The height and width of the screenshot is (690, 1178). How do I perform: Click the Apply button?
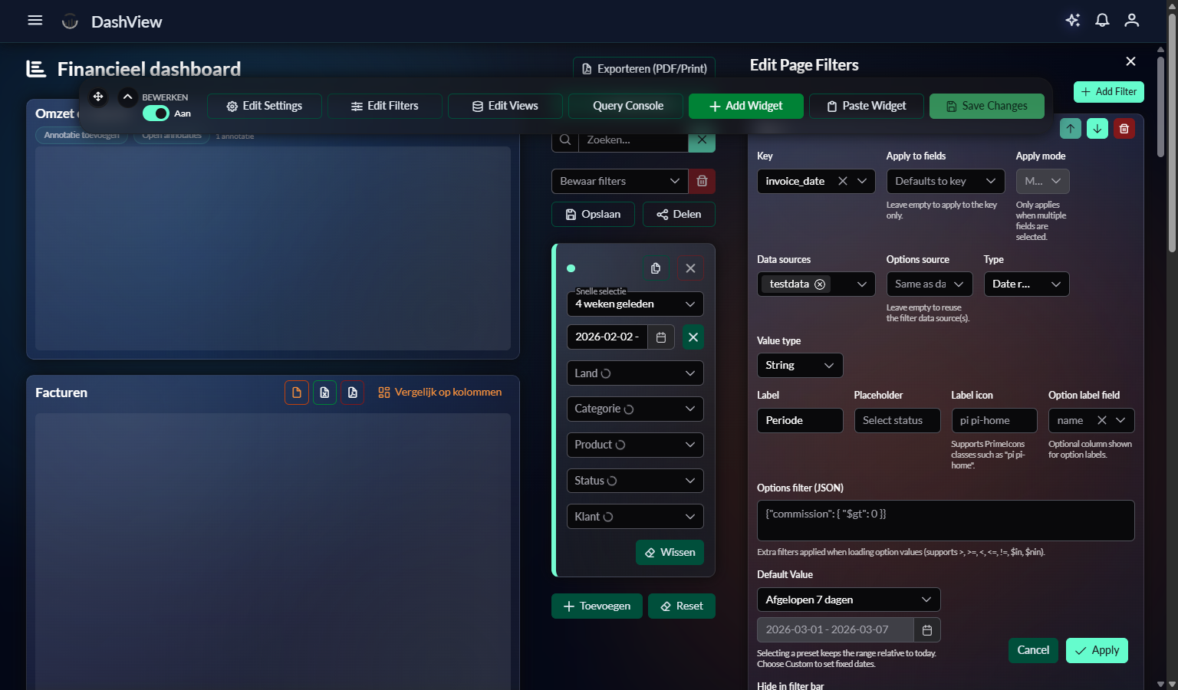pos(1096,651)
